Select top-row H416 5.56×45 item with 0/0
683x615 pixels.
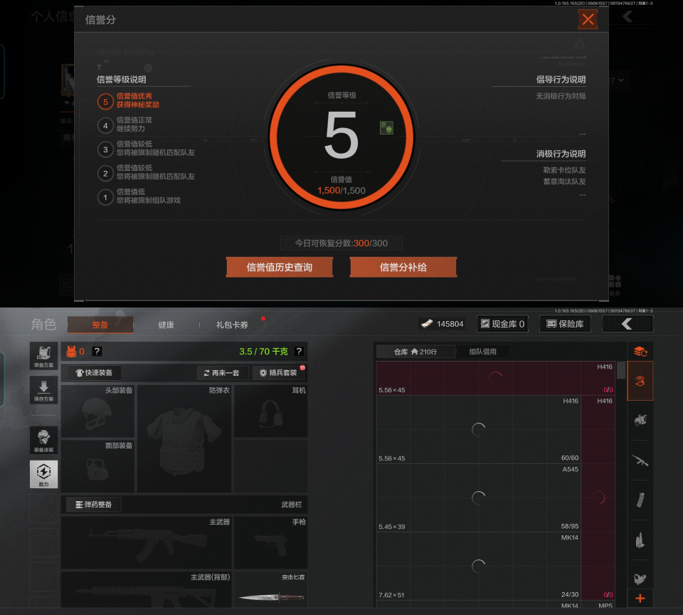click(496, 379)
